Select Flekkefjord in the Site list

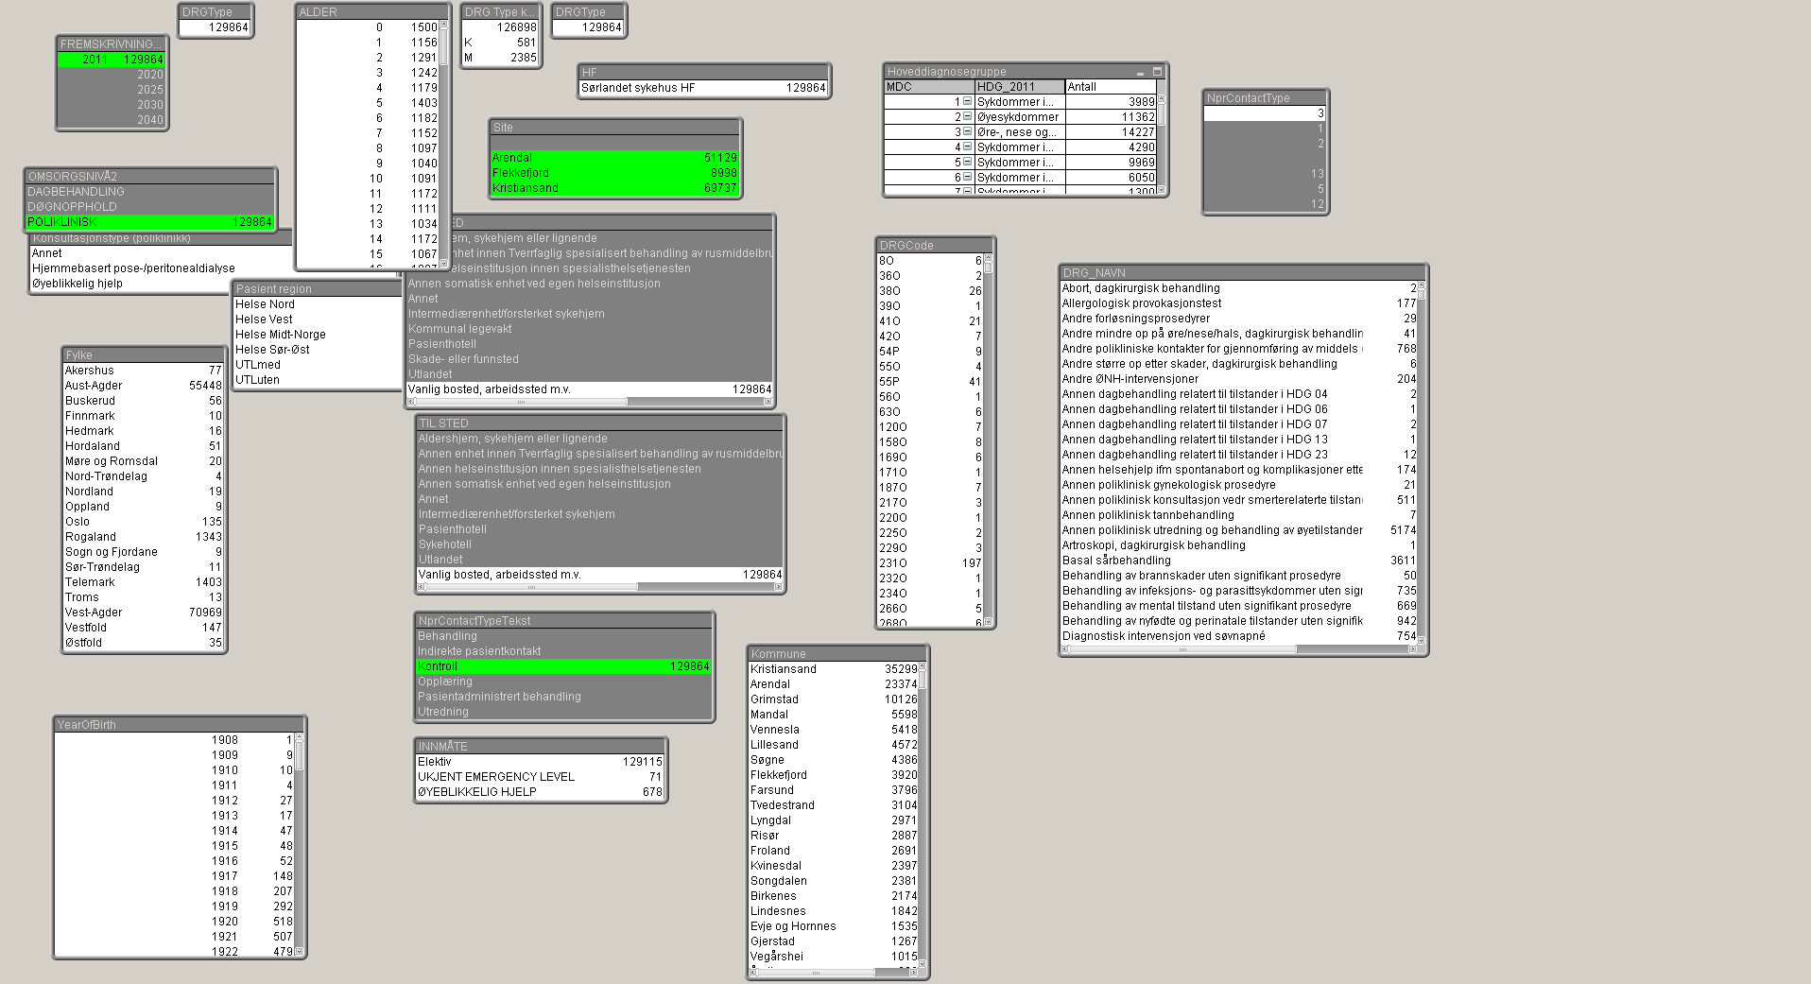(614, 173)
